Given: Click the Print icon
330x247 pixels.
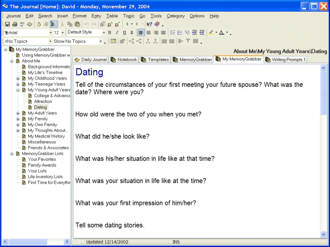Looking at the screenshot, I should pos(15,24).
